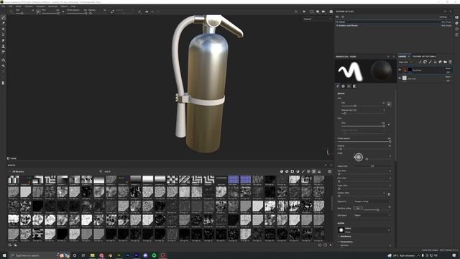Toggle the Backface culling switch

tap(358, 208)
